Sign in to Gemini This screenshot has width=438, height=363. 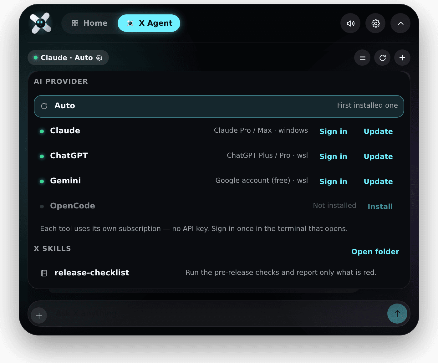click(333, 181)
